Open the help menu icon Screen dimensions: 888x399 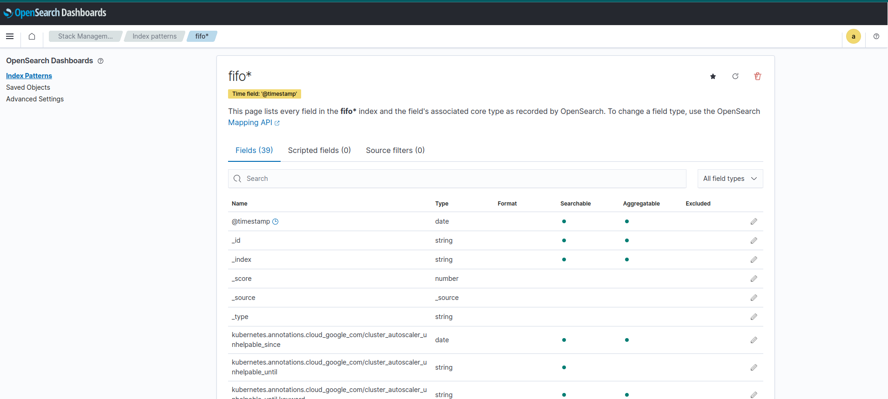876,36
